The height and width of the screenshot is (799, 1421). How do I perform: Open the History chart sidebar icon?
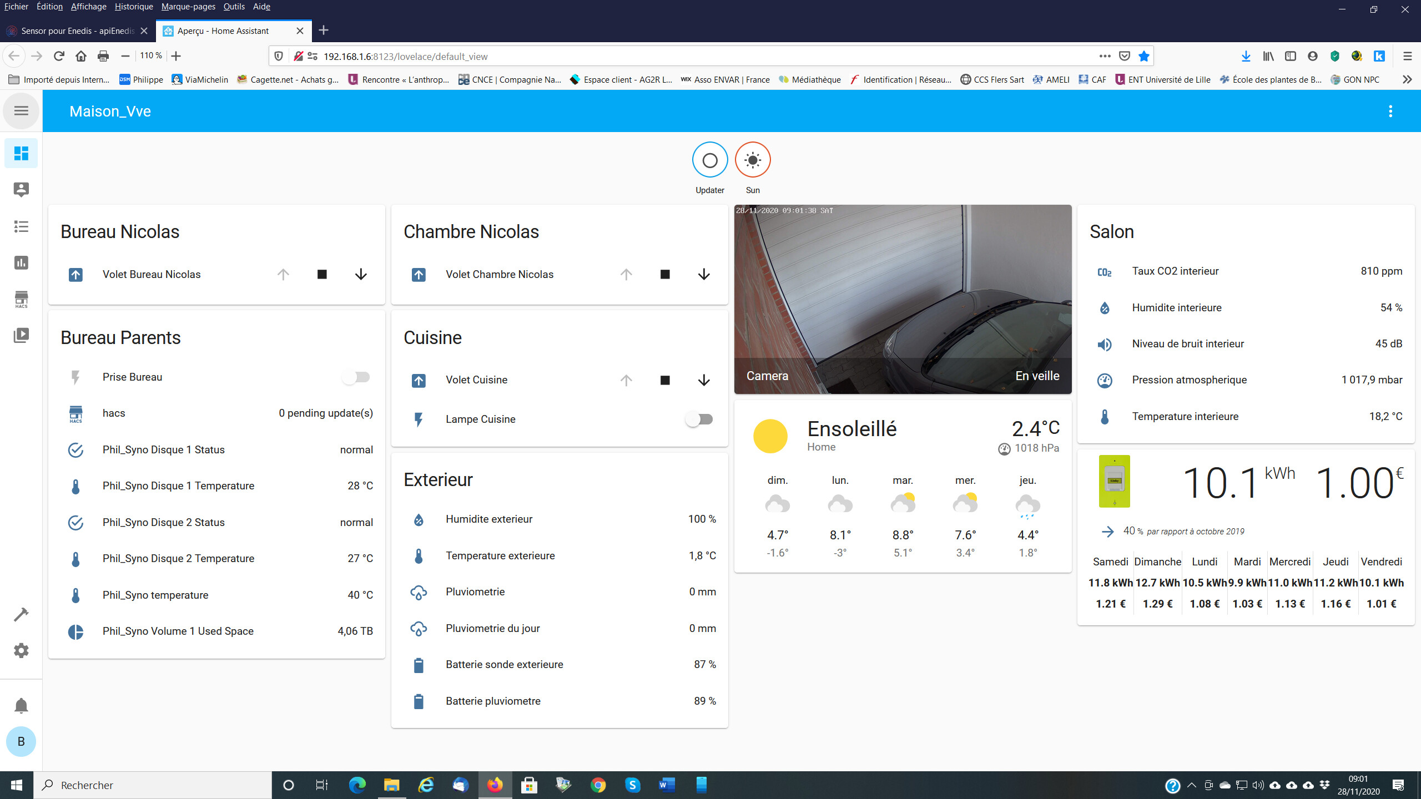[21, 262]
